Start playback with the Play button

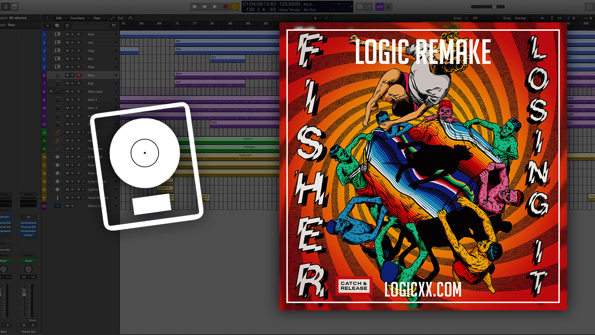[215, 7]
